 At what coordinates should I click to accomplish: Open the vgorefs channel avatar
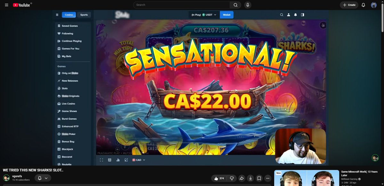6,178
